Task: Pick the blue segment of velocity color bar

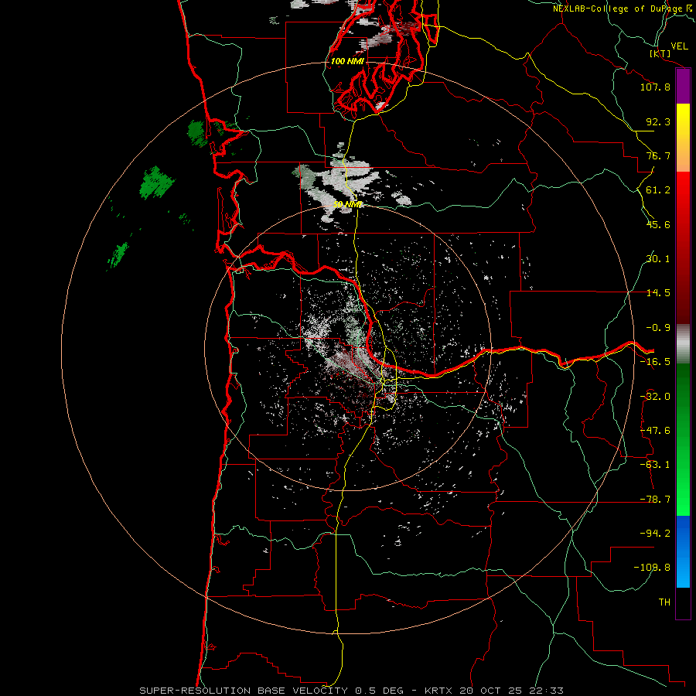Action: 683,551
